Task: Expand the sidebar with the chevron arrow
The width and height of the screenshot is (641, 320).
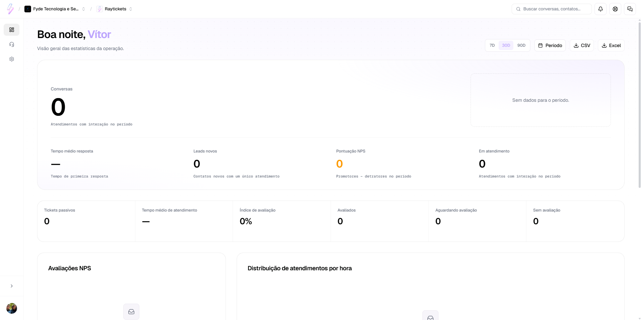Action: pyautogui.click(x=12, y=286)
